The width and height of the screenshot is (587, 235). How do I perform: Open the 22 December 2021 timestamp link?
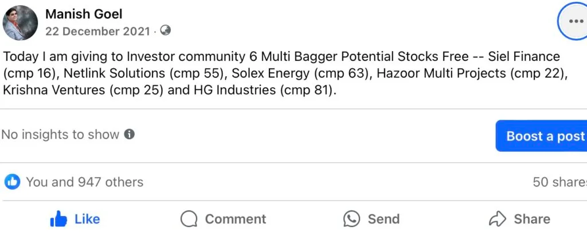97,31
